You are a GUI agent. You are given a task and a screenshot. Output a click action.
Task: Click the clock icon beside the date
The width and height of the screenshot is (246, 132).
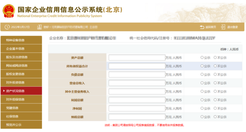tap(7, 27)
